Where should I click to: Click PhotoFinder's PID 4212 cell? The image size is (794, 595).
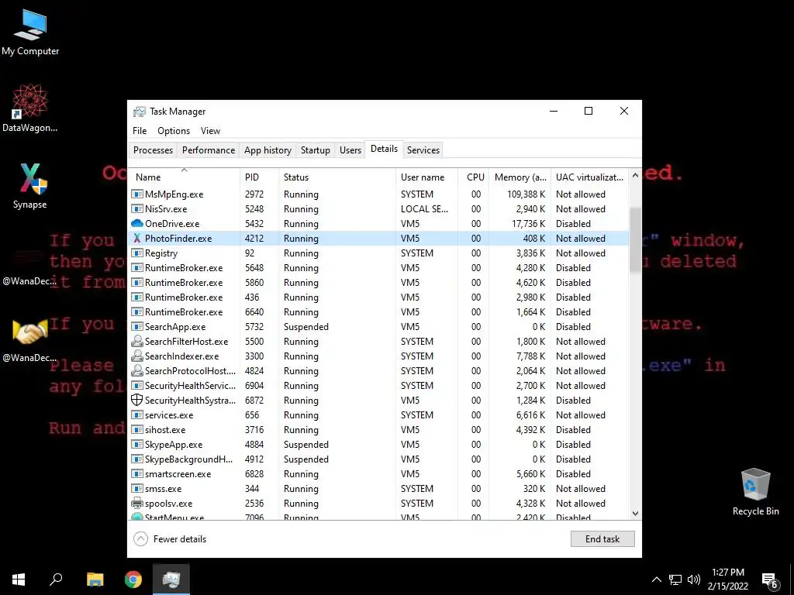pos(254,239)
